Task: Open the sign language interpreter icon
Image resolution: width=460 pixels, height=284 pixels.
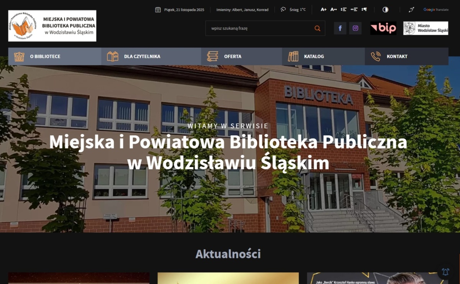Action: click(x=412, y=10)
